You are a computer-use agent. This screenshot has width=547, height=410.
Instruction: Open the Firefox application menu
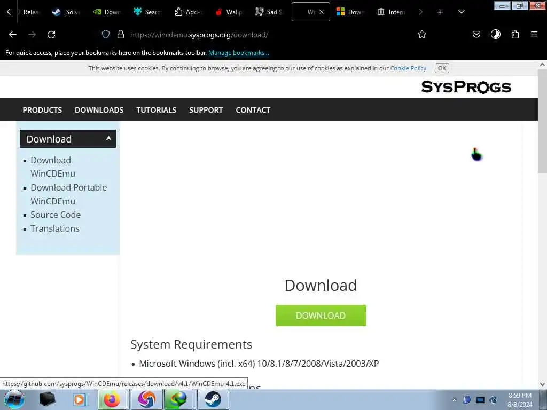(x=534, y=34)
